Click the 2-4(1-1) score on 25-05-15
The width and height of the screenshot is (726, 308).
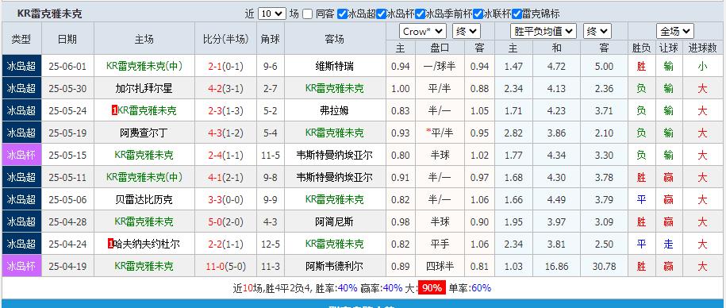[x=225, y=155]
